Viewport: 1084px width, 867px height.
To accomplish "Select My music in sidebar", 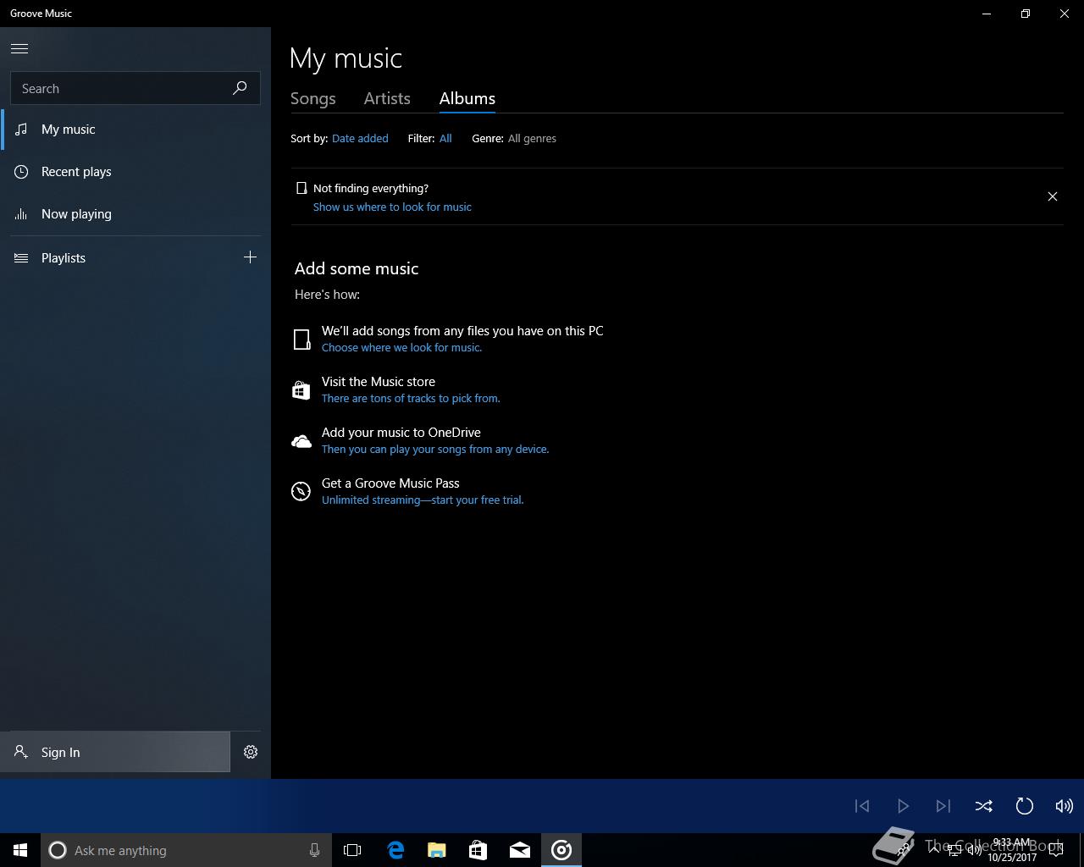I will 135,130.
